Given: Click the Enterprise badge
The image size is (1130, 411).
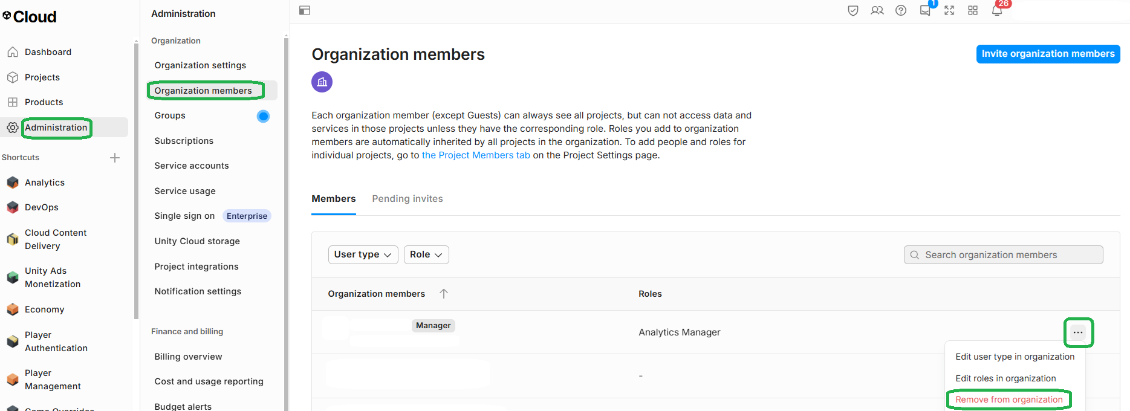Looking at the screenshot, I should point(247,216).
